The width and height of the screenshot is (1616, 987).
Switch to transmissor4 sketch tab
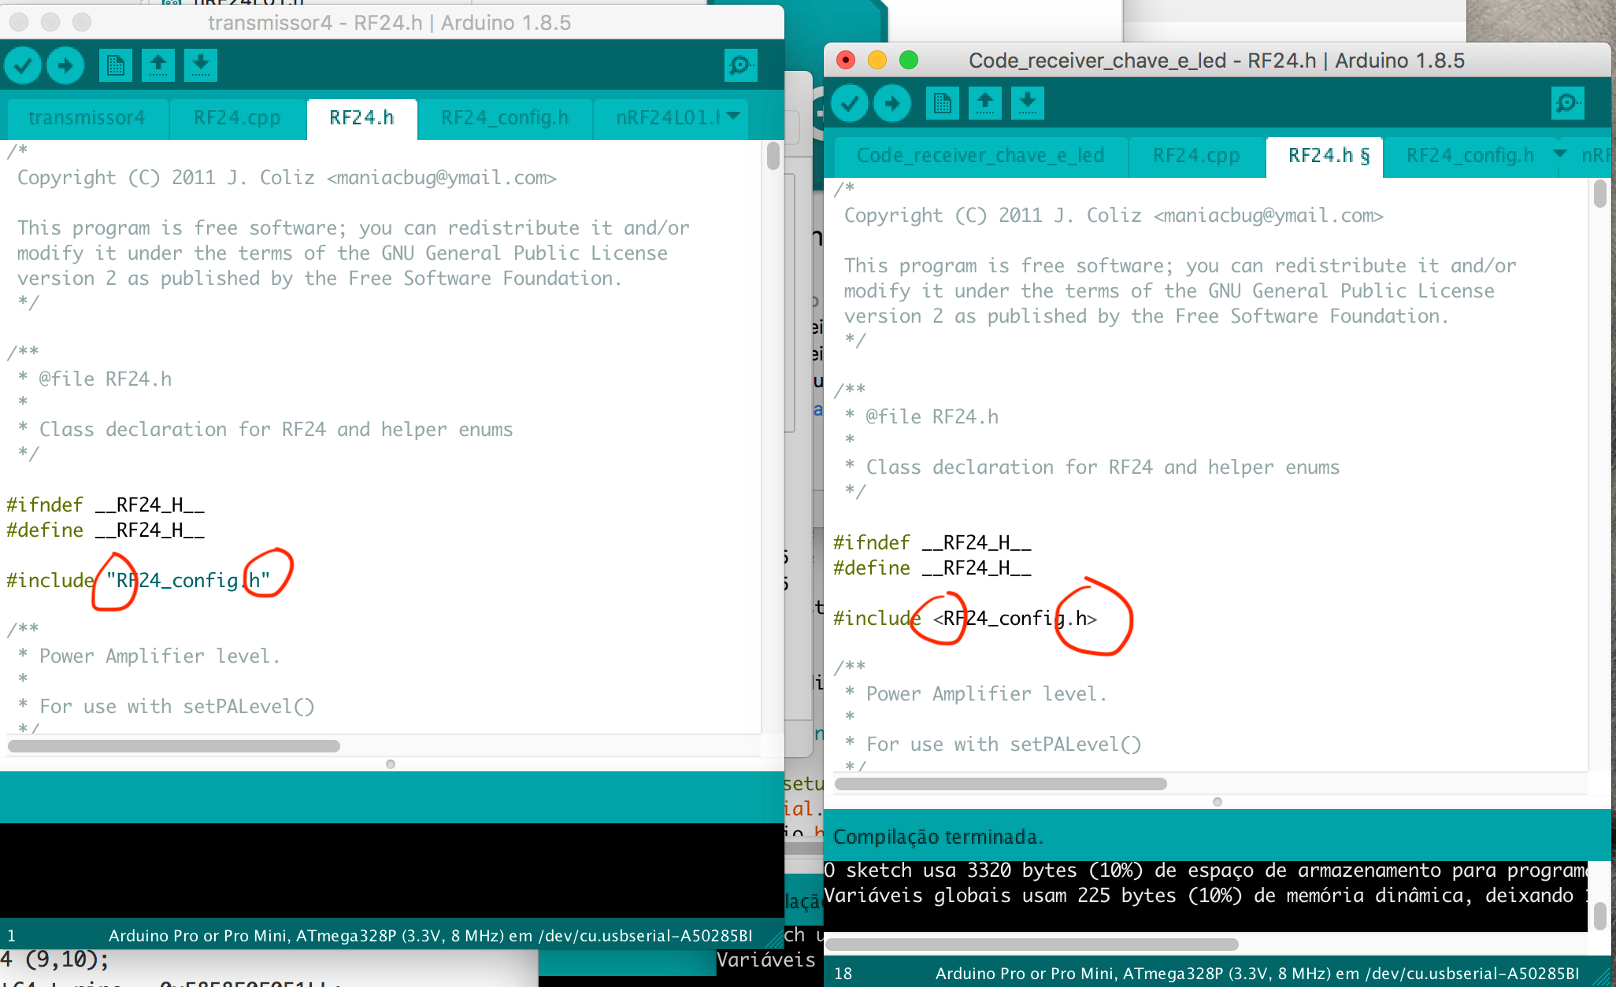pyautogui.click(x=87, y=118)
